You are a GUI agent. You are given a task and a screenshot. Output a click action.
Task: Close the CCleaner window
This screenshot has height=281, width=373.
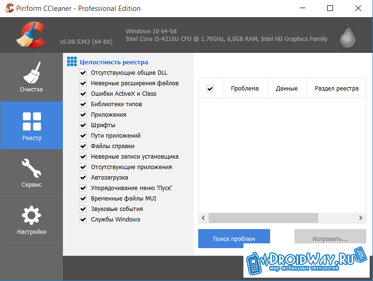pos(358,8)
